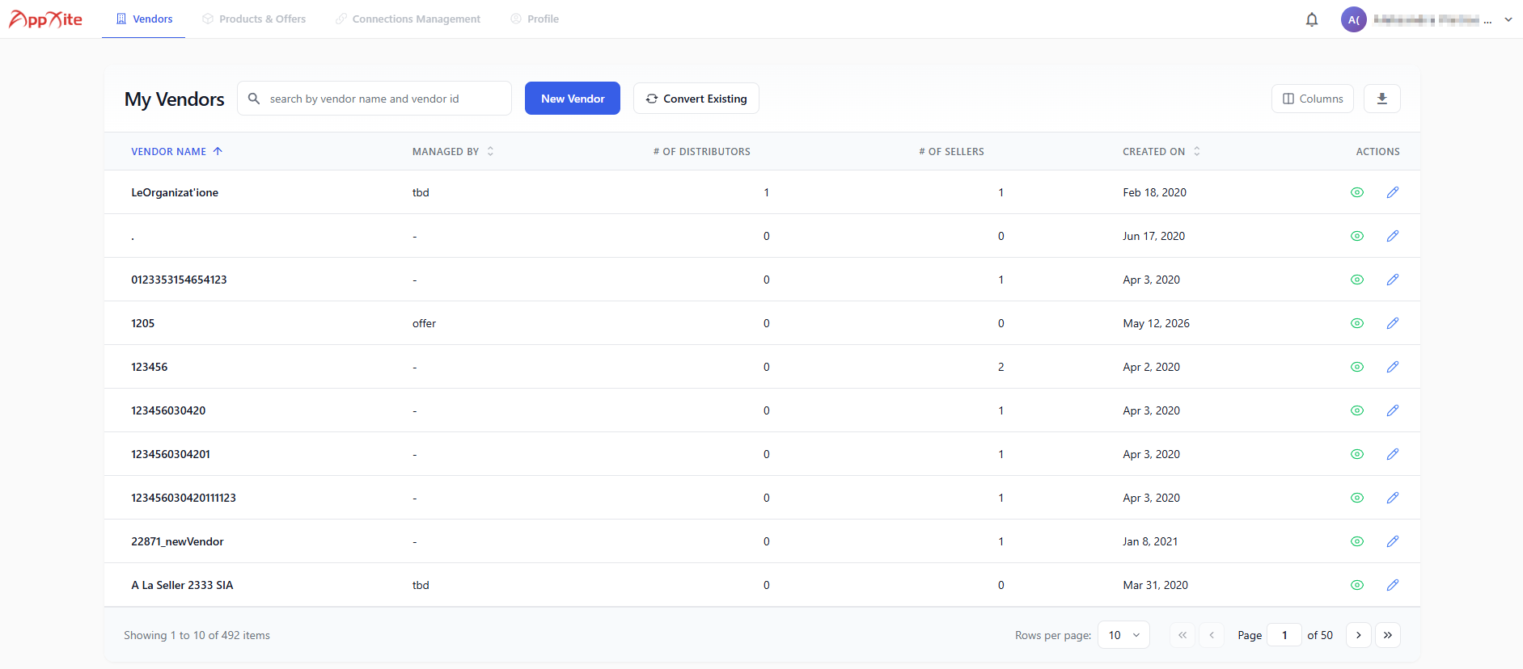Edit vendor A La Seller 2333 SIA
The width and height of the screenshot is (1523, 669).
click(x=1393, y=585)
